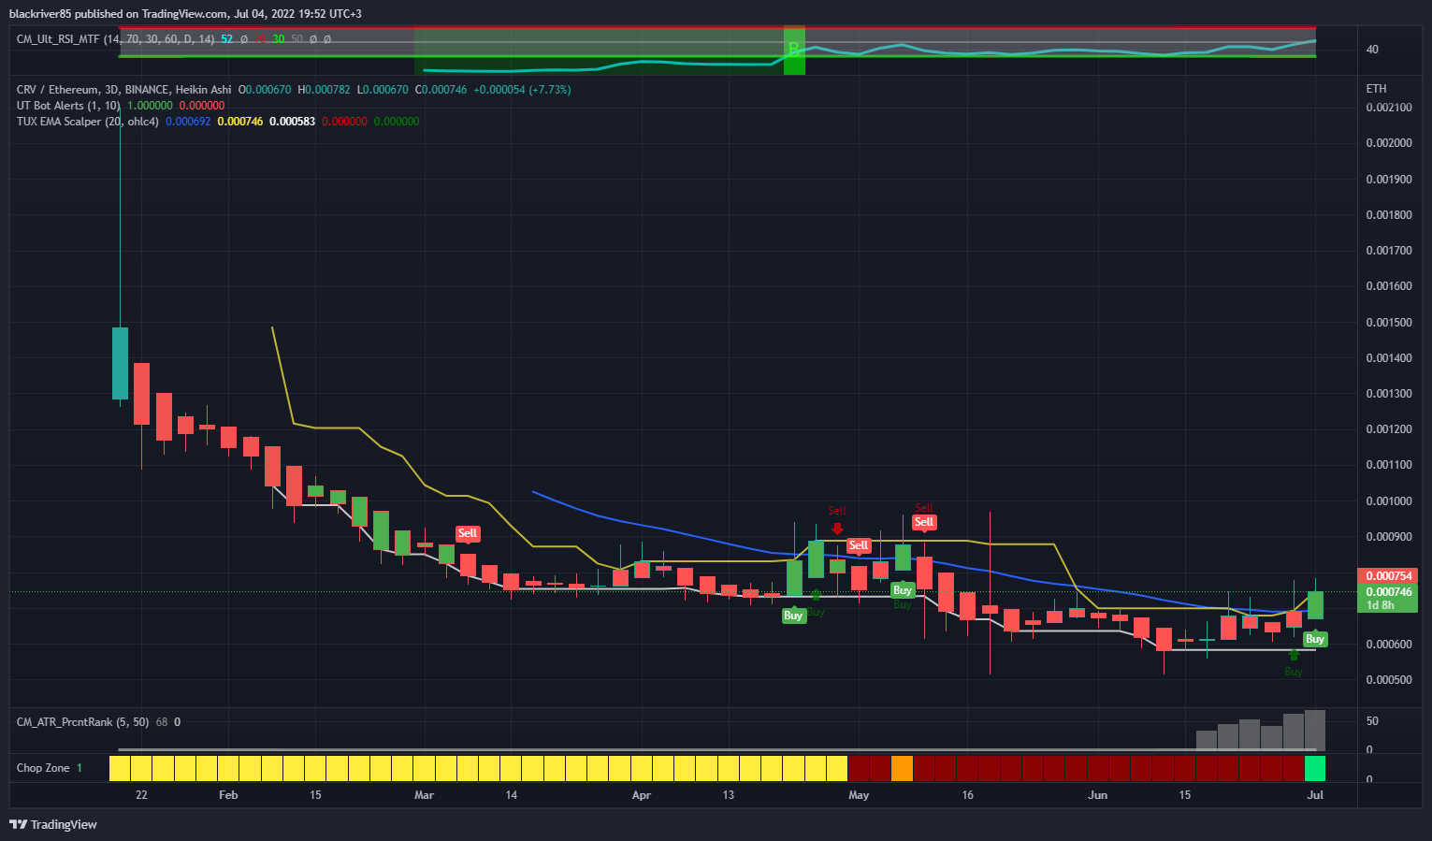Click the latest green candle near July
This screenshot has width=1432, height=841.
click(x=1315, y=605)
